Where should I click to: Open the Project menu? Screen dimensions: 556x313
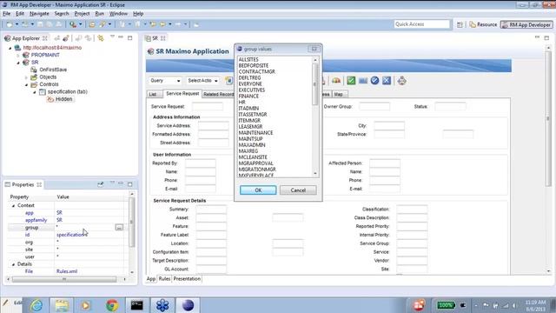coord(82,14)
